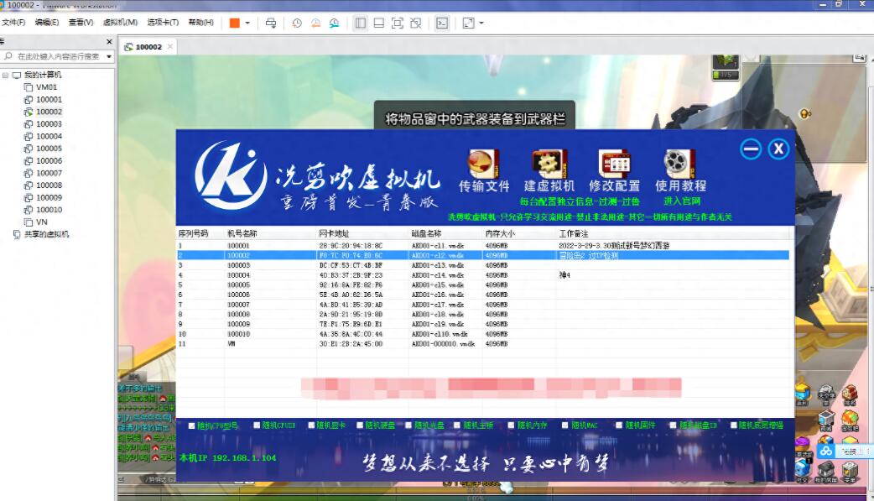Open the 传输文件 file transfer tool
The height and width of the screenshot is (501, 874).
(x=483, y=170)
